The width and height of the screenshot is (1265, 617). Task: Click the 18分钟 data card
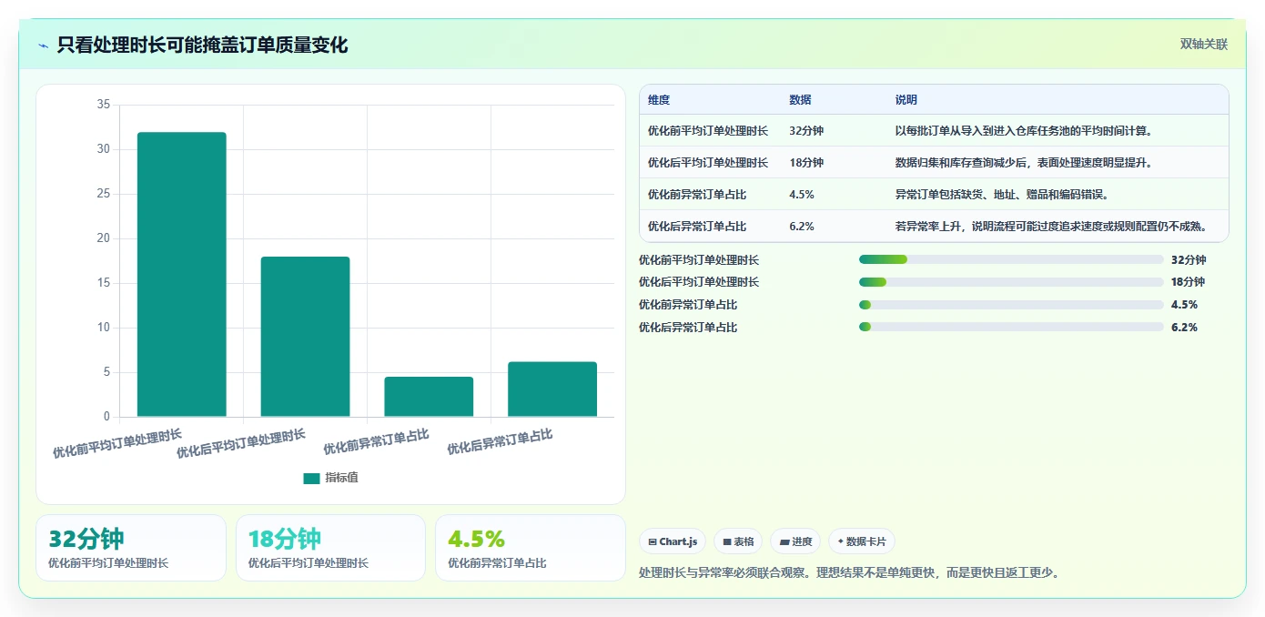(330, 548)
